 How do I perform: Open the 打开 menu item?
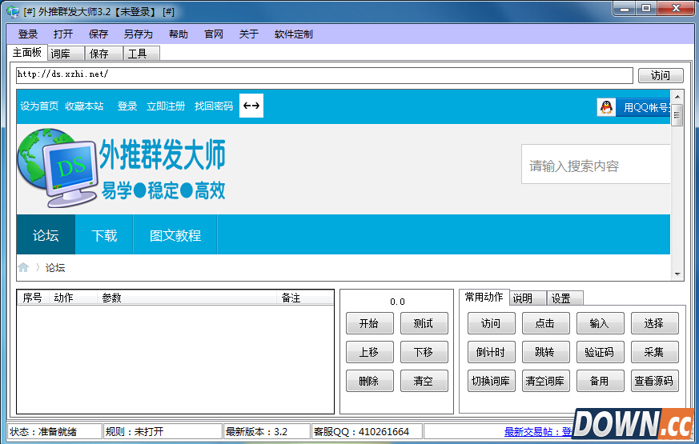click(63, 34)
